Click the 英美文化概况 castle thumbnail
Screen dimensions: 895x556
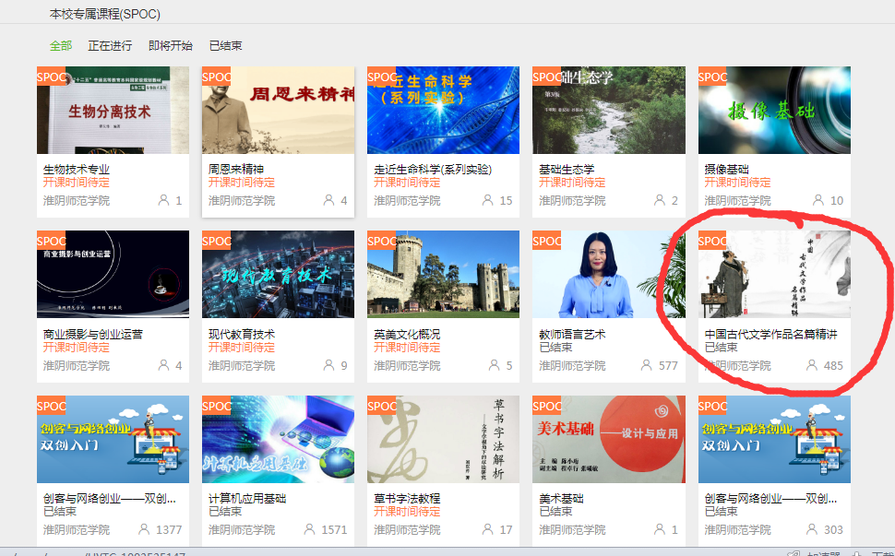click(443, 274)
